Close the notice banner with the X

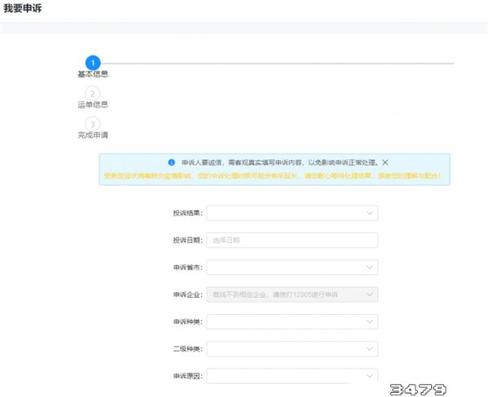click(386, 163)
